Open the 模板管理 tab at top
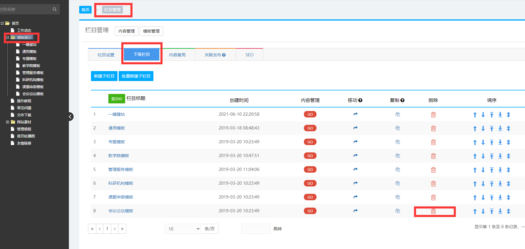Image resolution: width=525 pixels, height=249 pixels. pos(151,31)
